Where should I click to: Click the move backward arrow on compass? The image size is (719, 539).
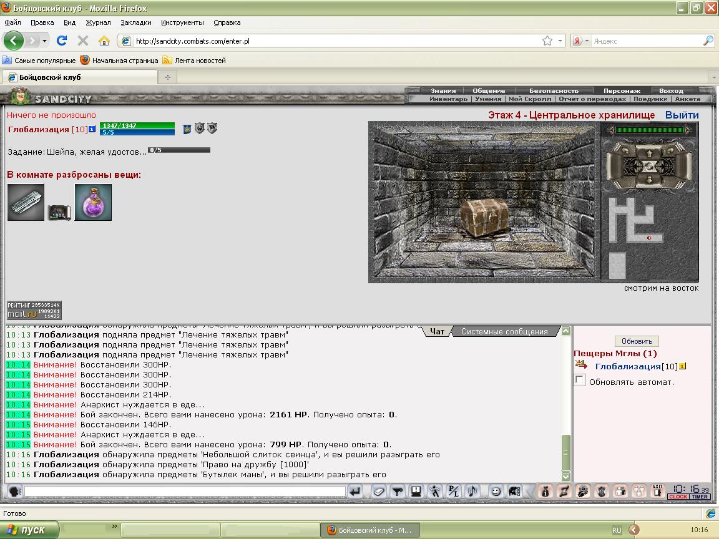650,181
